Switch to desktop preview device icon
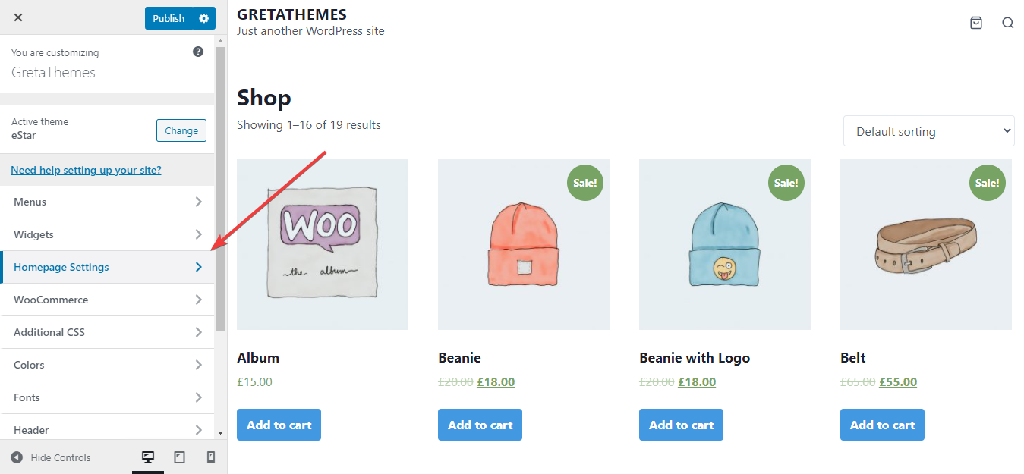Image resolution: width=1024 pixels, height=474 pixels. [148, 457]
